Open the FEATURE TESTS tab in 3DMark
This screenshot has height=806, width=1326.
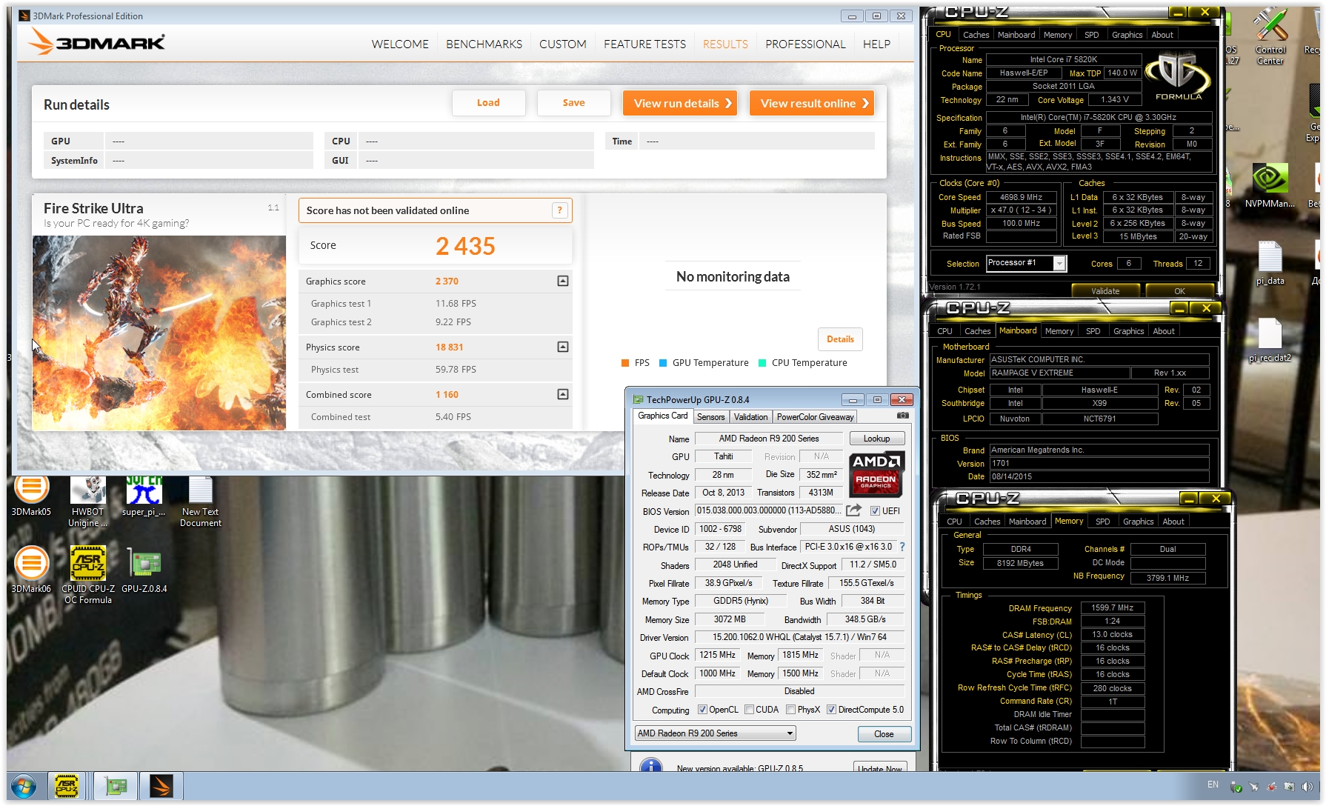pos(644,44)
